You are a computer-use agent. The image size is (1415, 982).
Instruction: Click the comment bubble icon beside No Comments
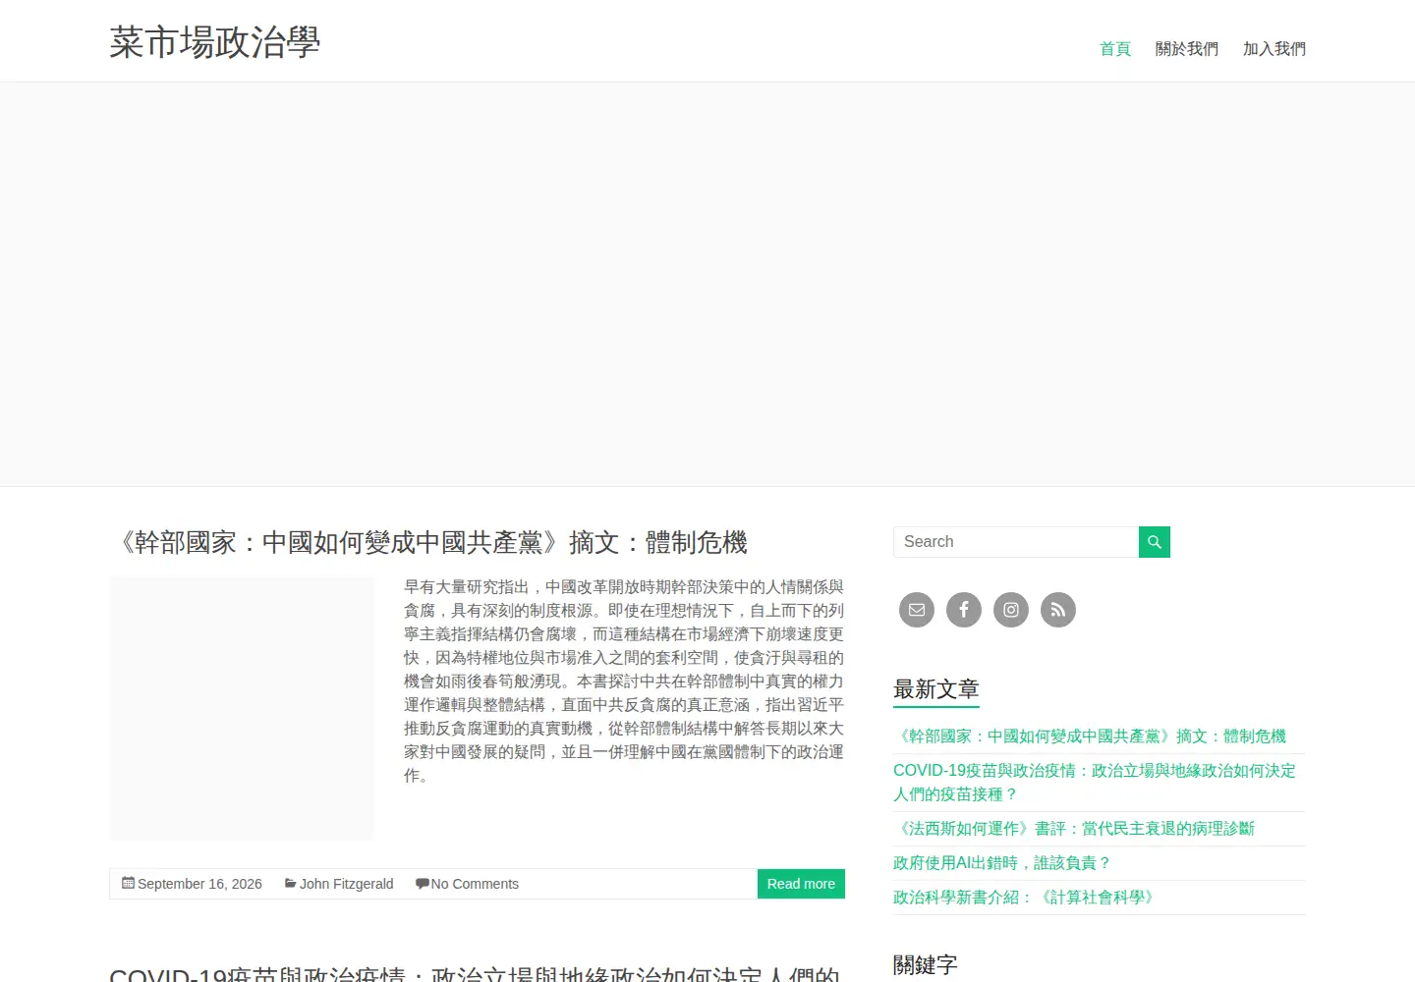[422, 884]
